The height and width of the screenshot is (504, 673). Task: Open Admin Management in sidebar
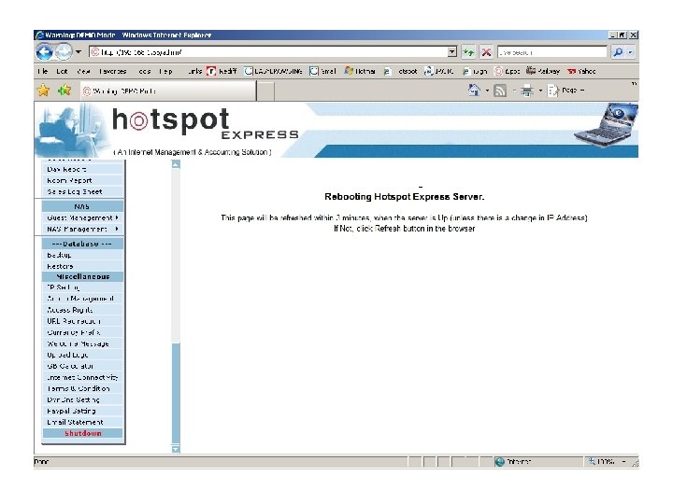[82, 299]
